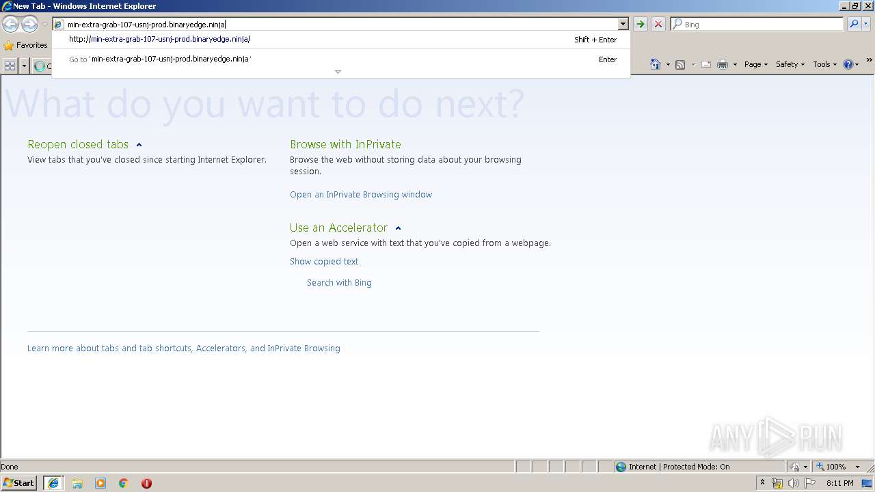
Task: Click the status bar security lock icon
Action: [x=795, y=467]
